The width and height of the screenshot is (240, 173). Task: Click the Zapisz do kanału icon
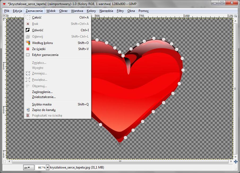pos(28,110)
